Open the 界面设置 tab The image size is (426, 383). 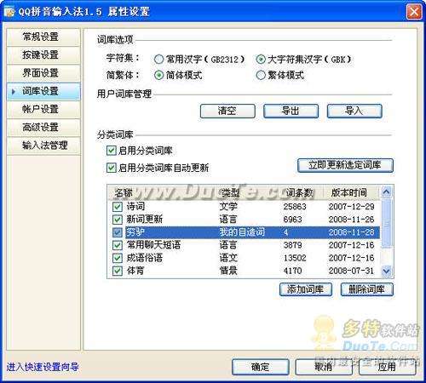[x=43, y=73]
